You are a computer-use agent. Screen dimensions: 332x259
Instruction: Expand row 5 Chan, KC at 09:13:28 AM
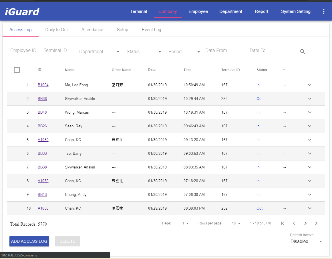[x=310, y=140]
